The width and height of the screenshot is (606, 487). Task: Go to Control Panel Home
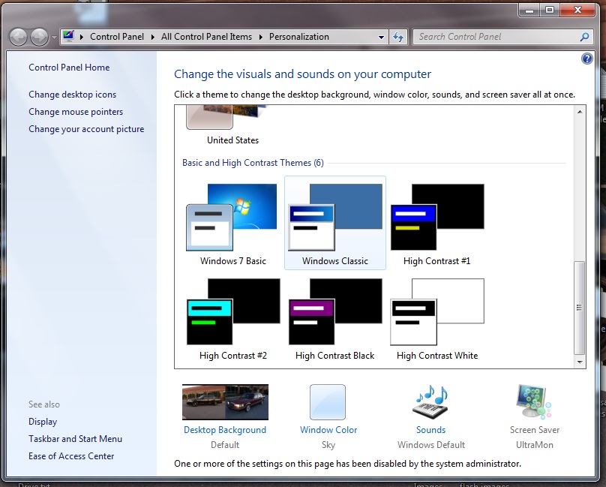tap(69, 68)
